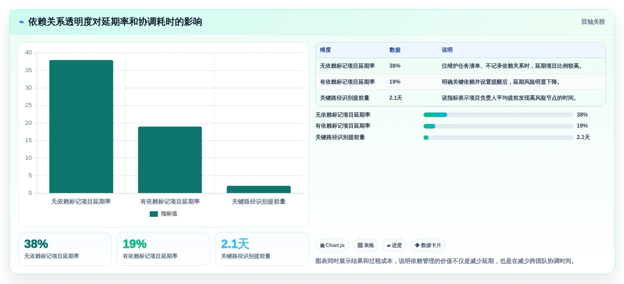Click the Chart.js tag chip
Image resolution: width=624 pixels, height=284 pixels.
tap(332, 246)
